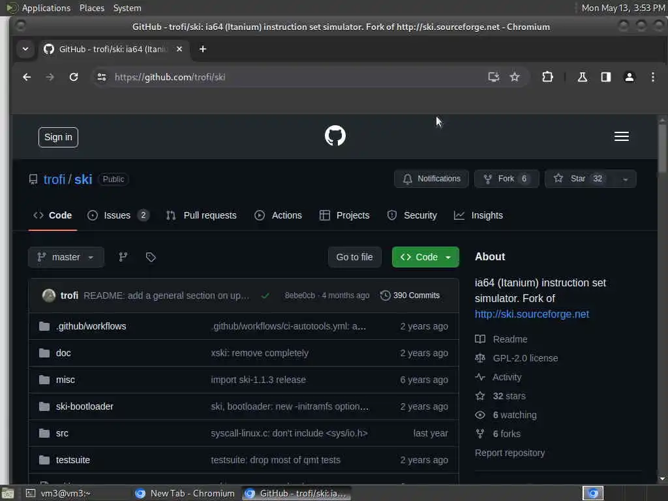Viewport: 668px width, 501px height.
Task: Open the extensions puzzle icon
Action: coord(547,77)
